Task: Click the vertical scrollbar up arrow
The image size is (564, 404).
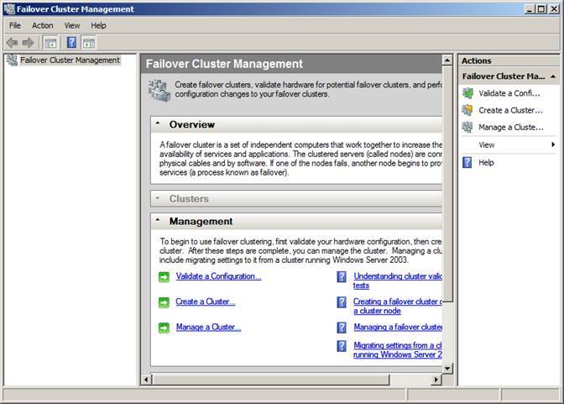Action: point(447,60)
